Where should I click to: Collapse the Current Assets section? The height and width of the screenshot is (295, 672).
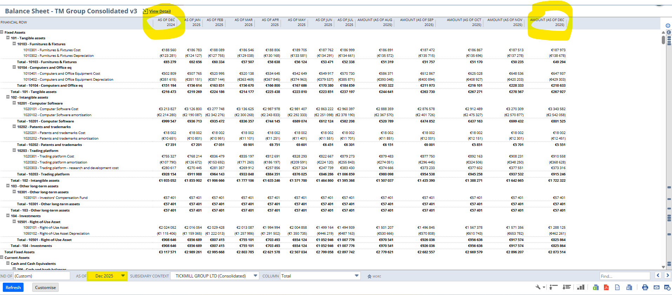point(2,257)
